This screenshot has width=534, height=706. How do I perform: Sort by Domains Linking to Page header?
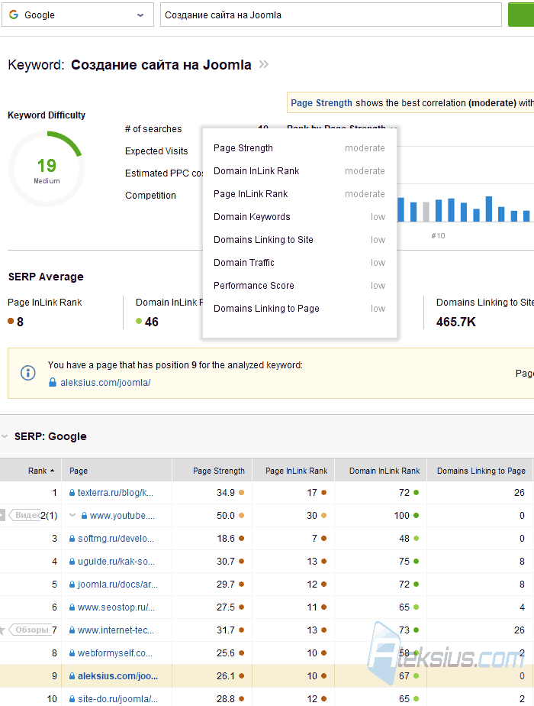(481, 471)
